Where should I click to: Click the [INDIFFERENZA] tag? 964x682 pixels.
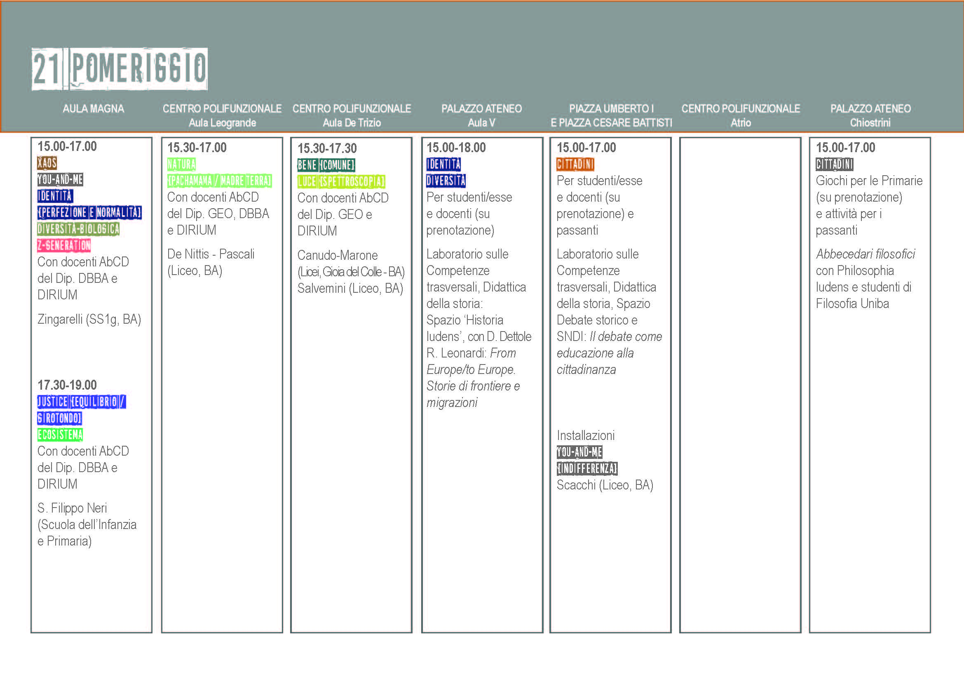(x=587, y=469)
